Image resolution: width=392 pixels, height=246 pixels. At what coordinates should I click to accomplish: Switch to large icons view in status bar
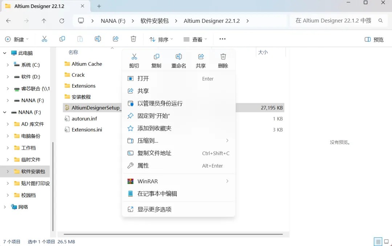click(x=386, y=242)
